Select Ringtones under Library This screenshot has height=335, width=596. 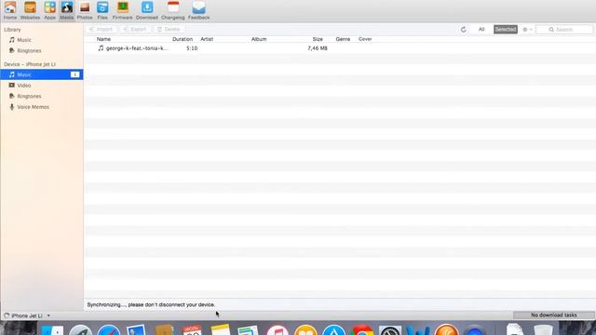[x=42, y=50]
